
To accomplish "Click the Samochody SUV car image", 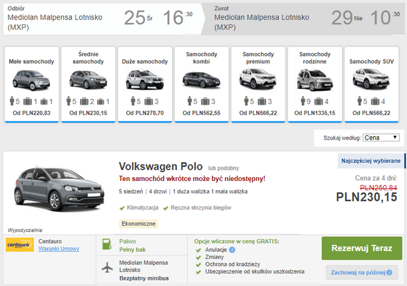I will pos(371,79).
